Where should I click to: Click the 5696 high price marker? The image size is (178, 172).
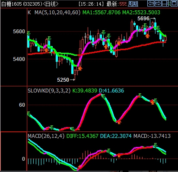tap(146, 19)
